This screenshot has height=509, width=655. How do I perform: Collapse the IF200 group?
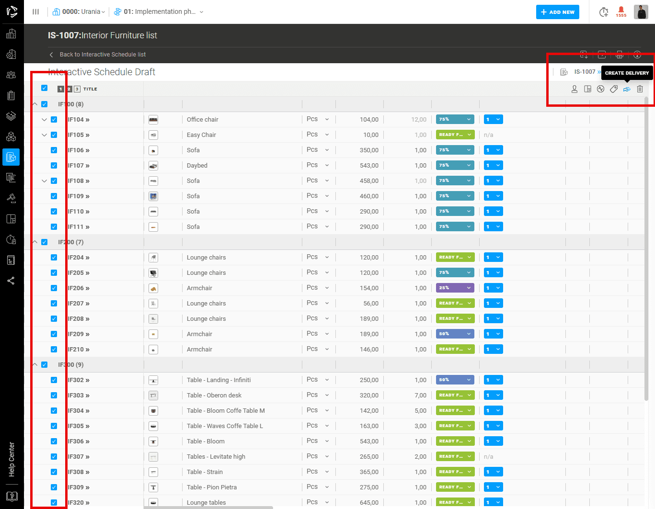pos(35,242)
